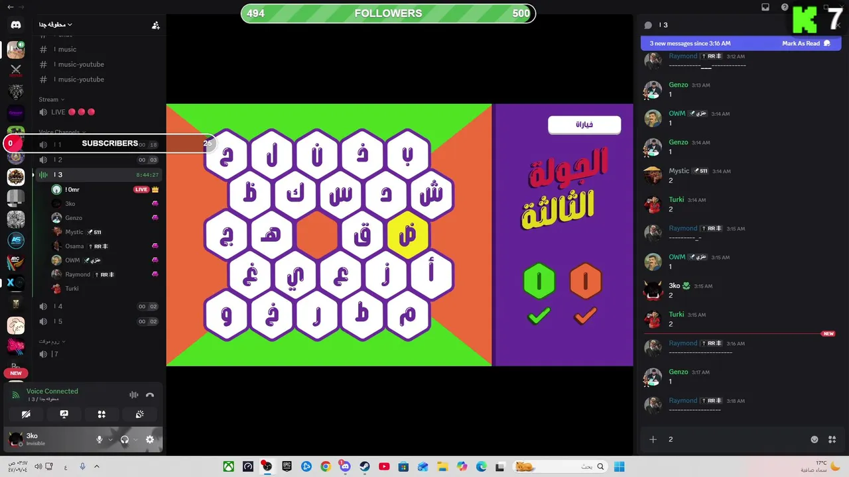Join voice channel ! 5
Viewport: 849px width, 477px height.
[x=99, y=321]
